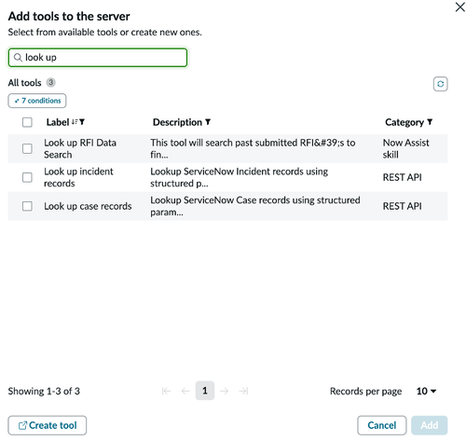The width and height of the screenshot is (466, 441).
Task: Sort by the Label column sort icon
Action: point(75,122)
